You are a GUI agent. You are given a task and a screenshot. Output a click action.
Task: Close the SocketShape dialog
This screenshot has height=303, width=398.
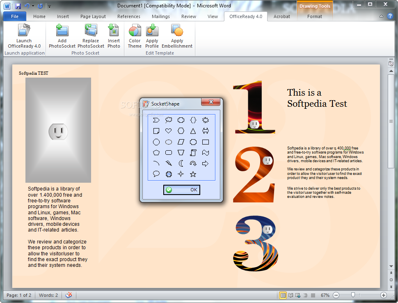tap(210, 102)
